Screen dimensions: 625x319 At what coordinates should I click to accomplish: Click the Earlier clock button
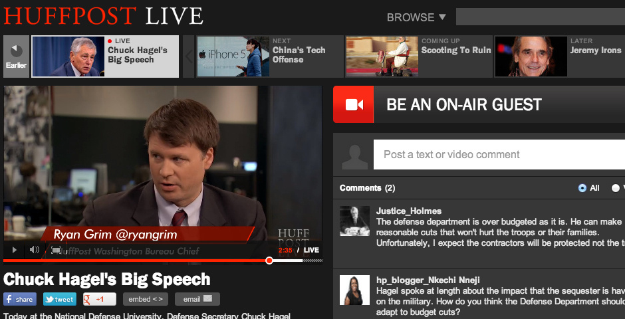[x=17, y=56]
